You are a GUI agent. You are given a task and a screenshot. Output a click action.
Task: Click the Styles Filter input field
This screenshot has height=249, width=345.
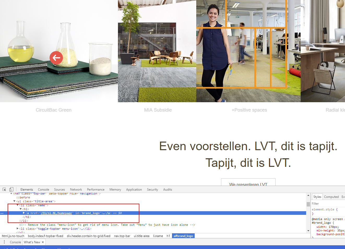coord(328,204)
